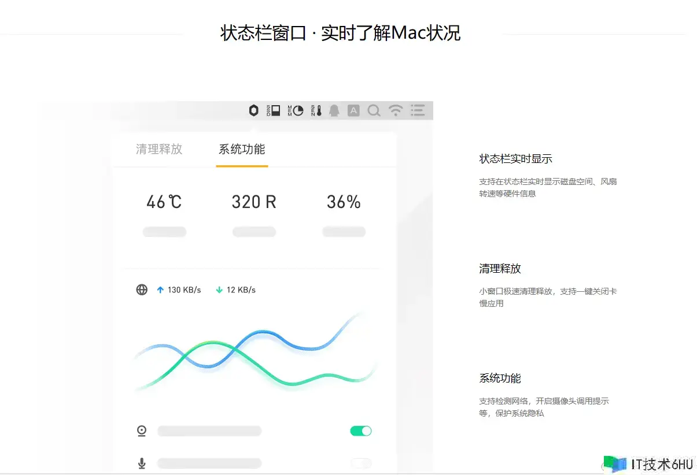Click the Wi-Fi status icon

point(396,110)
